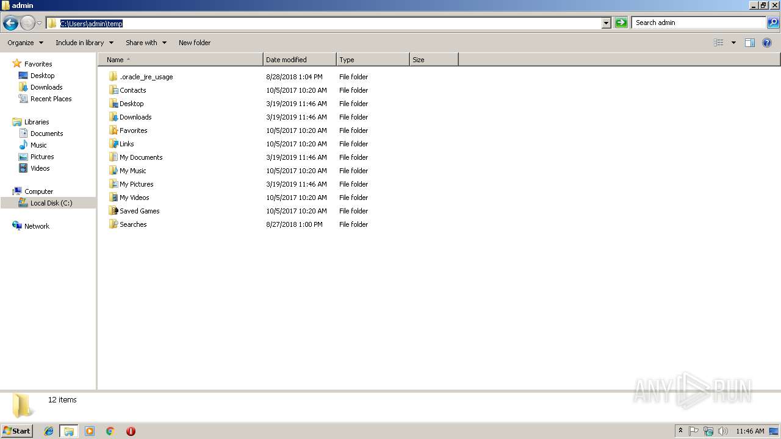Select the Saved Games folder icon
Viewport: 781px width, 439px height.
tap(113, 211)
